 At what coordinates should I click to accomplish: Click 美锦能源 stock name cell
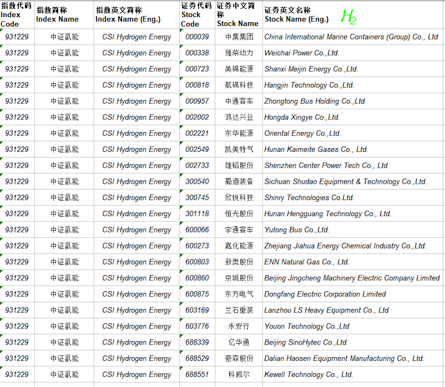[238, 69]
